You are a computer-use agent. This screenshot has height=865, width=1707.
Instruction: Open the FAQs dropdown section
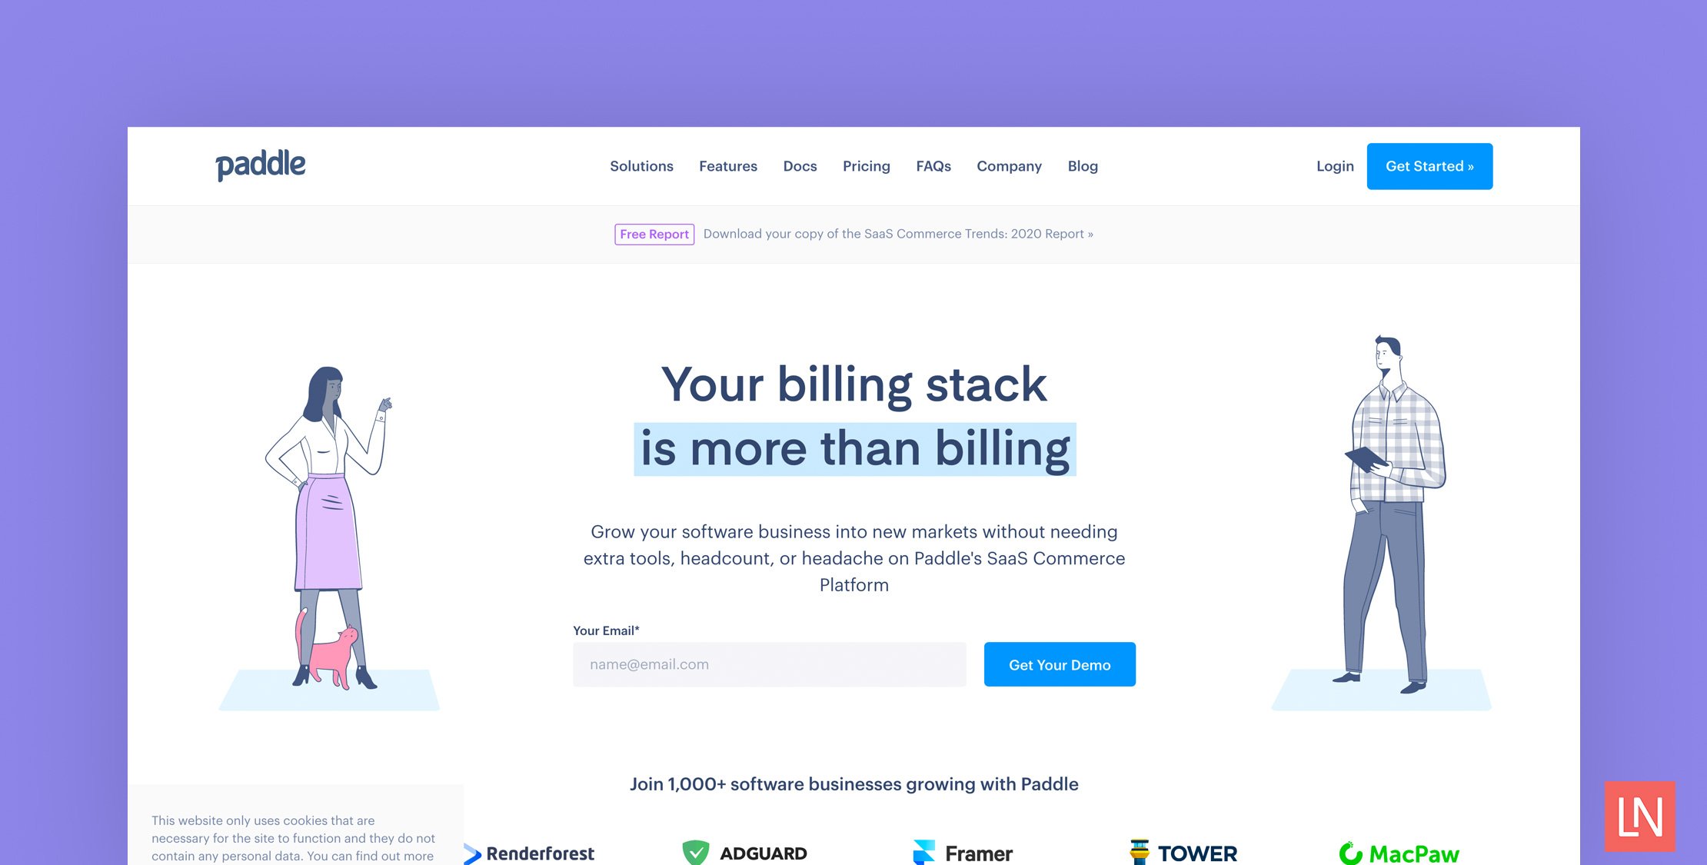[933, 165]
